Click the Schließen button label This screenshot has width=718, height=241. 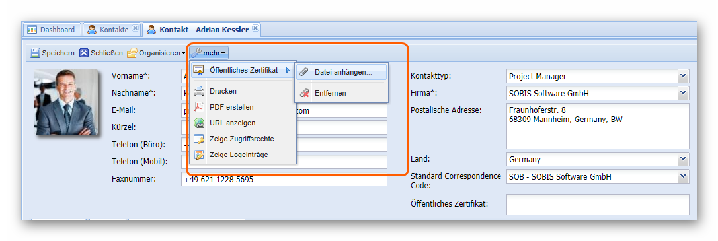pos(106,53)
